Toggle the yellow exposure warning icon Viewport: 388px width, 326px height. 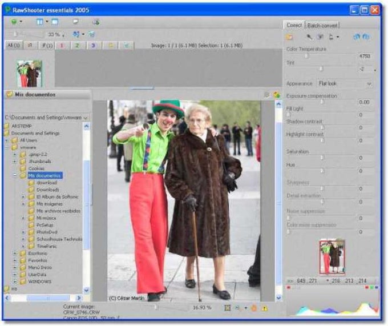pyautogui.click(x=265, y=308)
